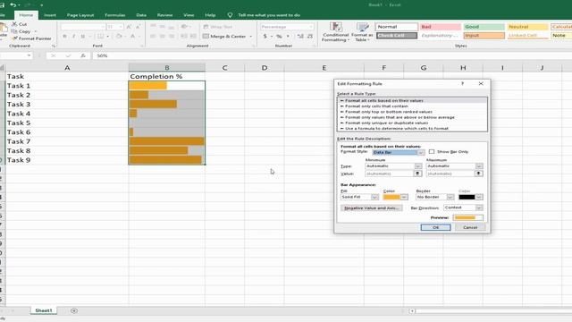Switch to the Data ribbon tab

(x=141, y=15)
